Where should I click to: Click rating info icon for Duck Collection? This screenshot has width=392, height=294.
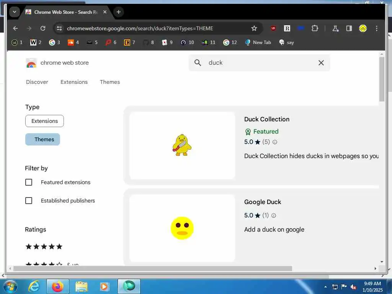[x=275, y=142]
